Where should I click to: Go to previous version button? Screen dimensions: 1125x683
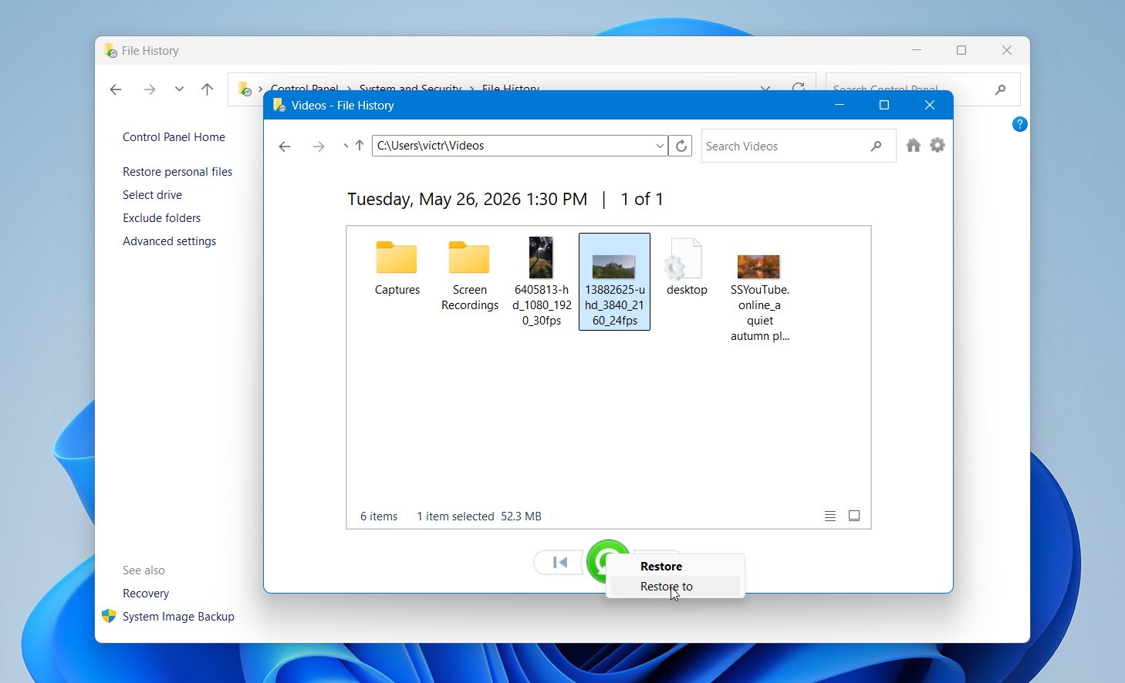tap(559, 562)
